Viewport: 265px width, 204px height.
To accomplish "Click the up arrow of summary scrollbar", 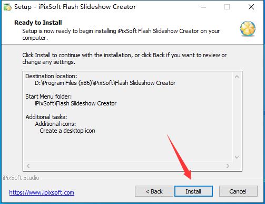I will point(237,77).
